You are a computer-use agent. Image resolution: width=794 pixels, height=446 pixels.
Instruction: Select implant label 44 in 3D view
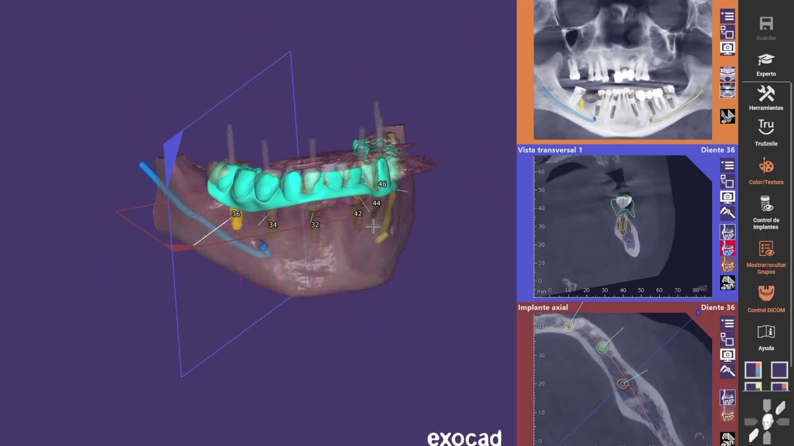pos(377,203)
